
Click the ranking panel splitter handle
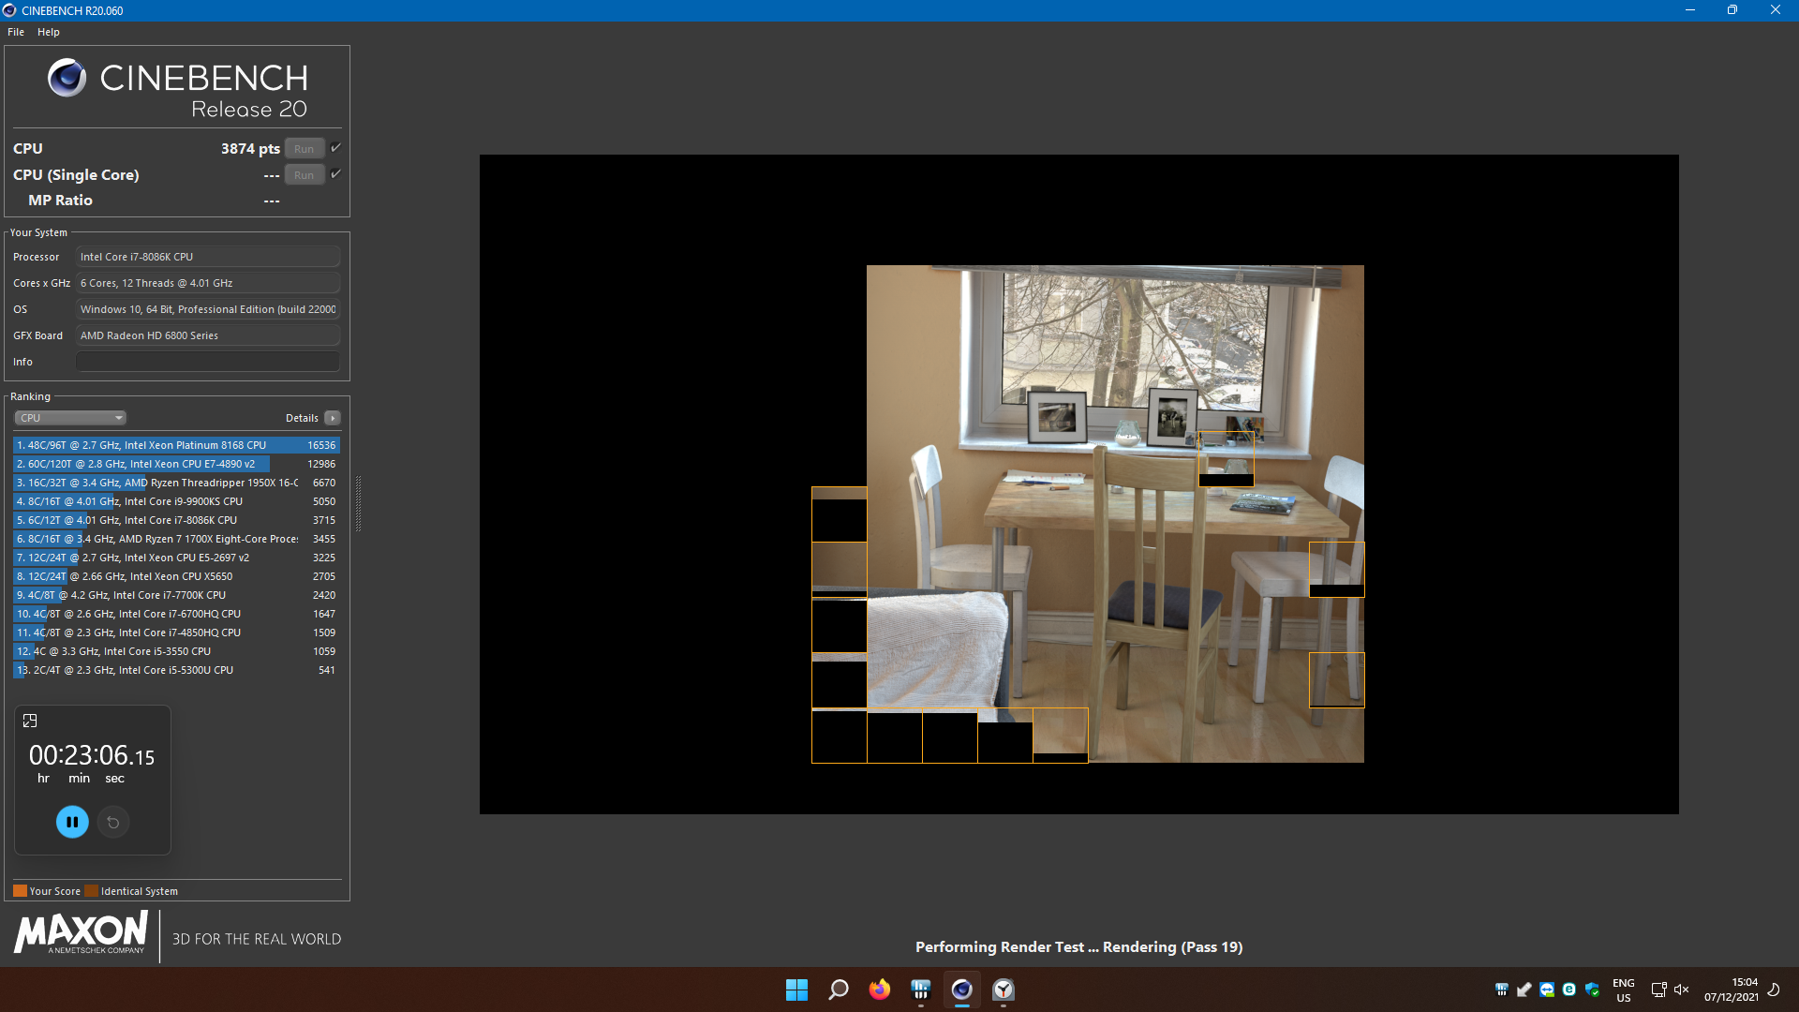[358, 503]
